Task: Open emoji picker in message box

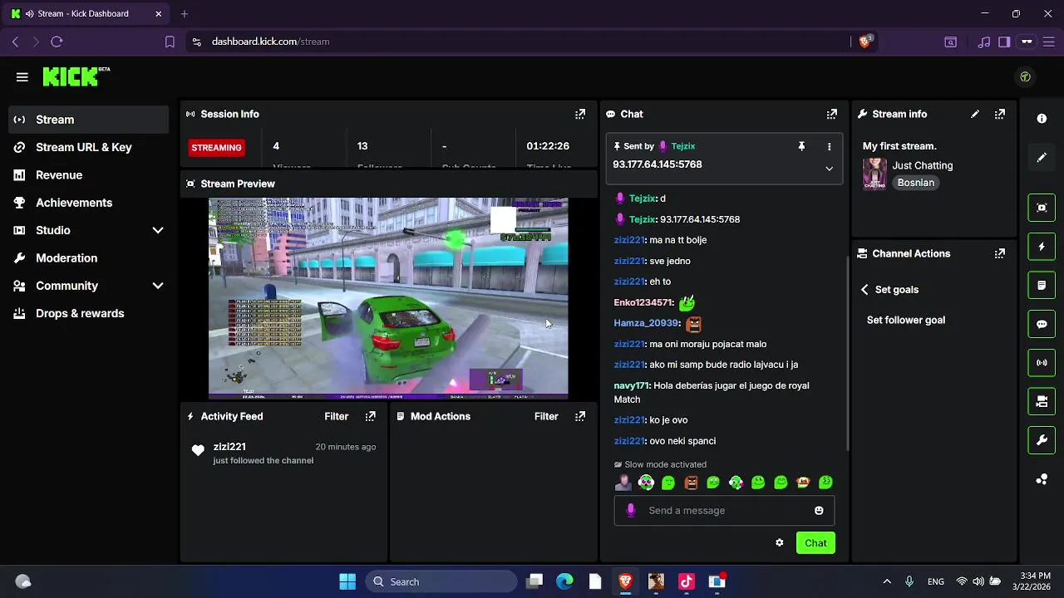Action: click(819, 510)
